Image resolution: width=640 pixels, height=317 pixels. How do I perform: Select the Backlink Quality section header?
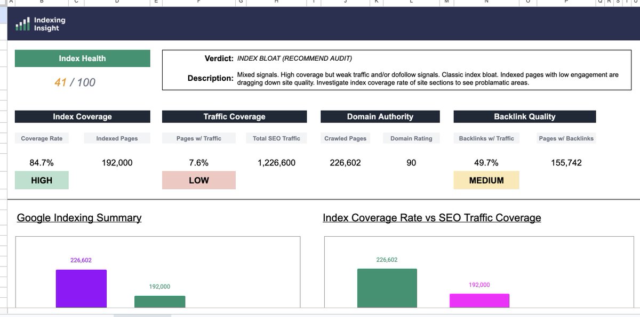point(524,116)
